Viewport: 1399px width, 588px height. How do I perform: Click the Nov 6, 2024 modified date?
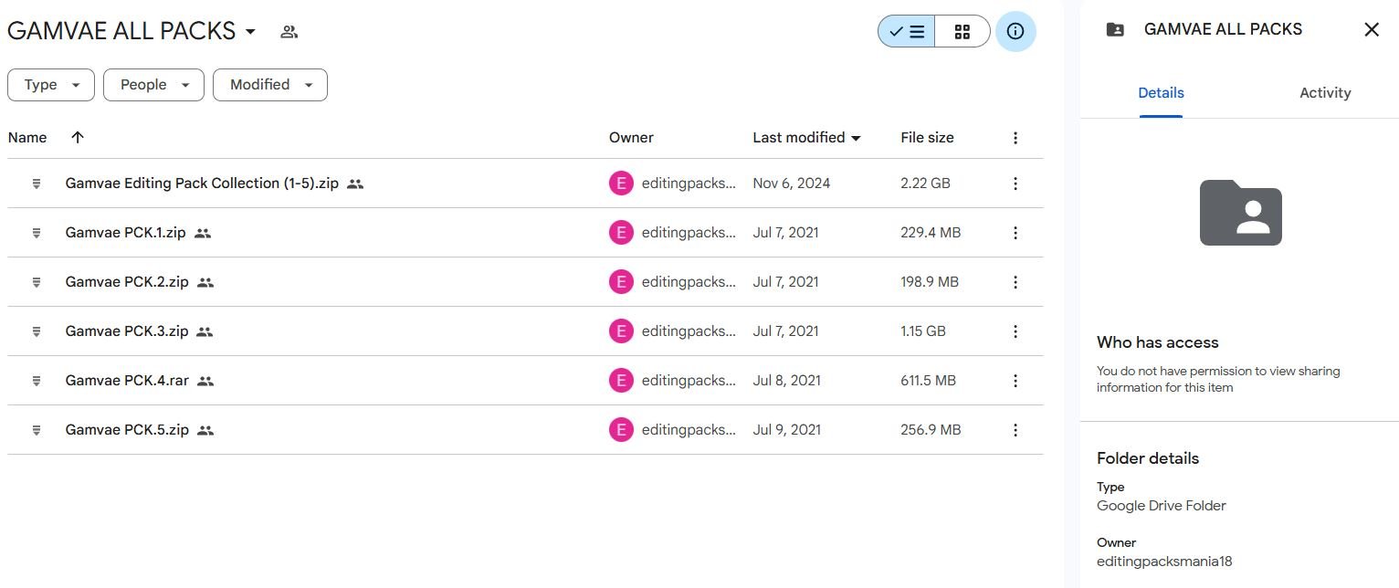792,184
